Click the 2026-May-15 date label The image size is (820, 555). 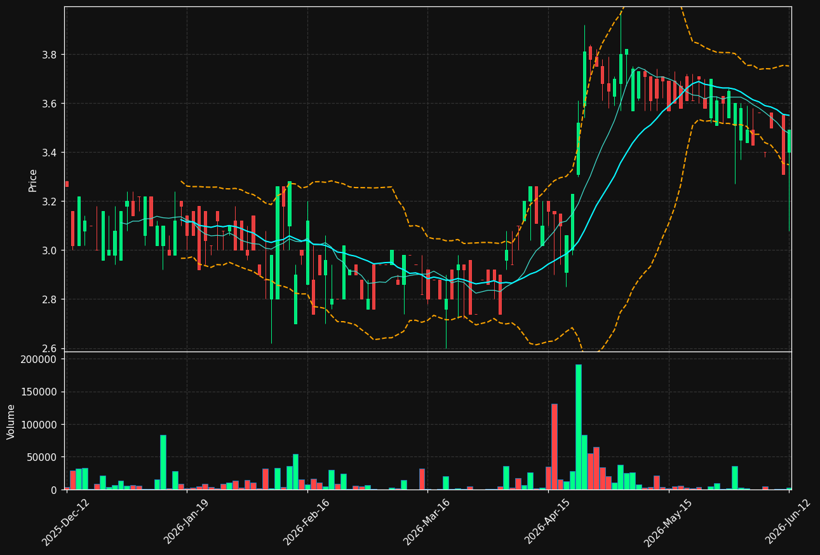click(x=668, y=522)
